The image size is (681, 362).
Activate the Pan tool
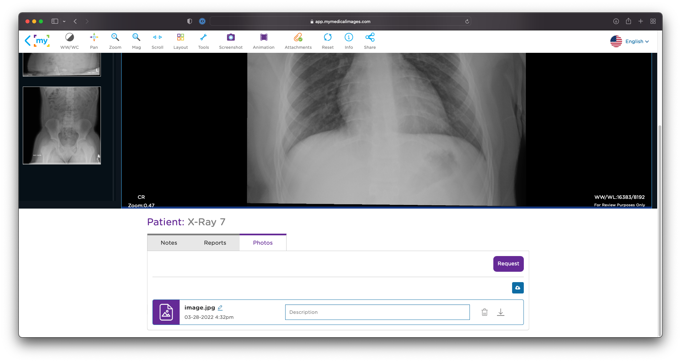[x=94, y=41]
